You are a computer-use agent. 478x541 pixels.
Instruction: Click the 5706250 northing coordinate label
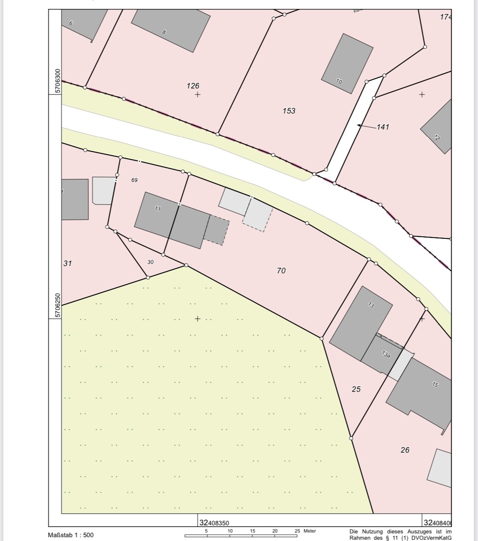(57, 305)
